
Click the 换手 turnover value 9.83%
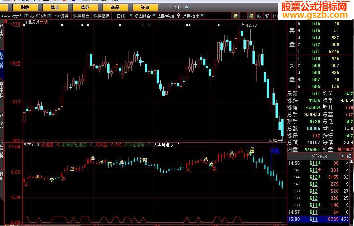(347, 100)
